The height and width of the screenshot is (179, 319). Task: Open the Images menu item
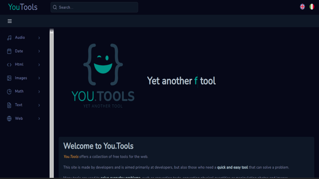click(23, 78)
